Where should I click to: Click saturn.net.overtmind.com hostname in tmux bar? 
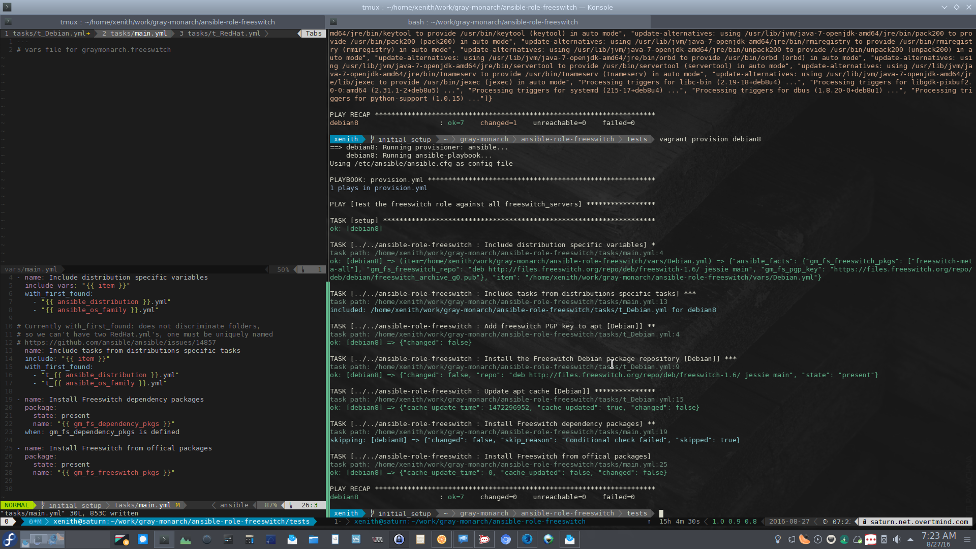click(919, 522)
